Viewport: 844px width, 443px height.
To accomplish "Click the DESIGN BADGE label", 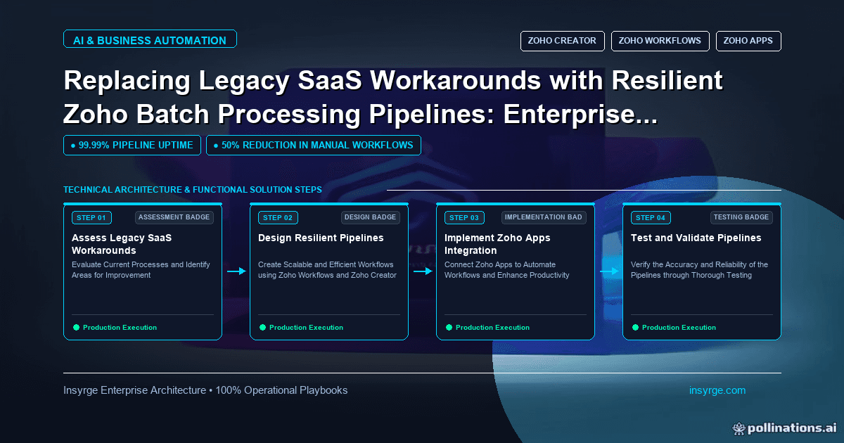I will [x=371, y=217].
